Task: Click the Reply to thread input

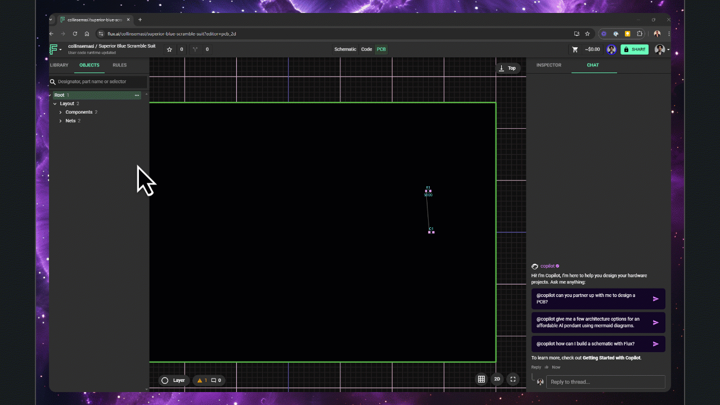Action: coord(605,382)
